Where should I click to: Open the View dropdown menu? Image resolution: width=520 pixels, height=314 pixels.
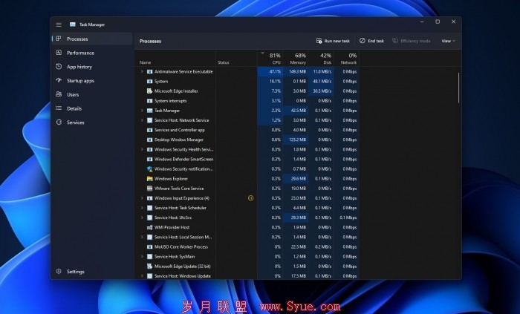pyautogui.click(x=448, y=41)
